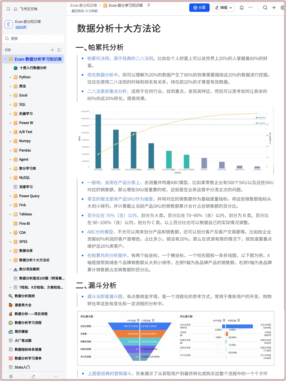Add a new page with the directory plus icon
286x381 pixels.
pyautogui.click(x=52, y=50)
